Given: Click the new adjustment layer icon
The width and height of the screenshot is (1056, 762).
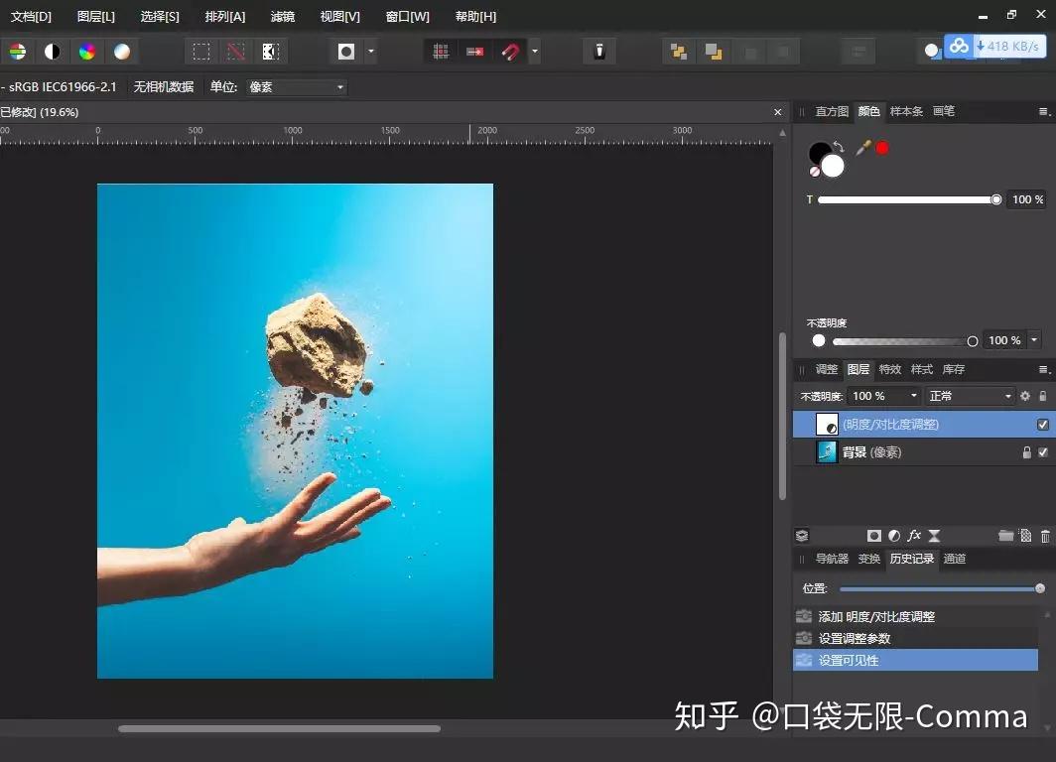Looking at the screenshot, I should point(894,536).
